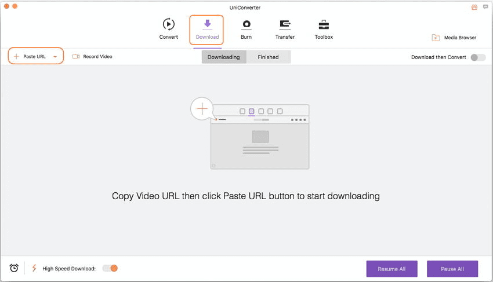Open the Transfer tool

pyautogui.click(x=285, y=25)
